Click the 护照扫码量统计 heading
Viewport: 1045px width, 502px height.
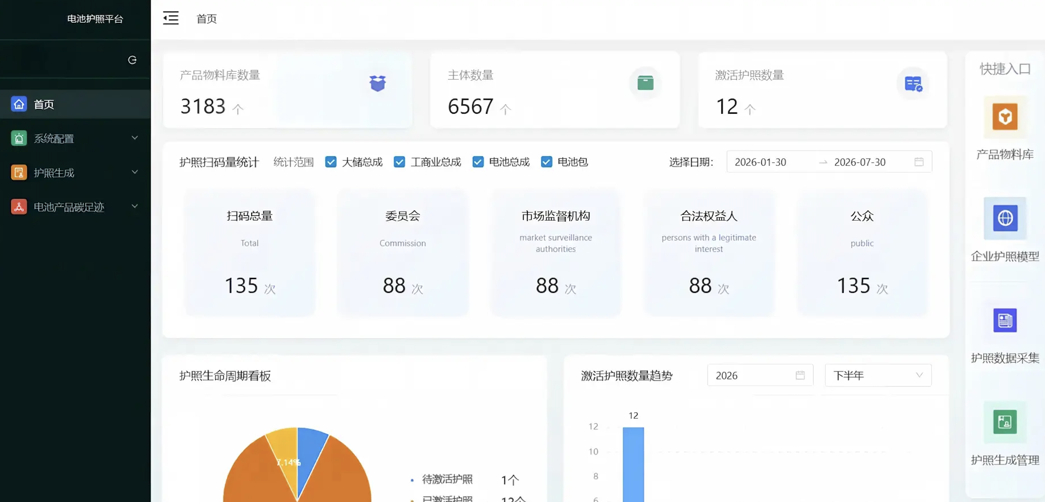[x=219, y=162]
